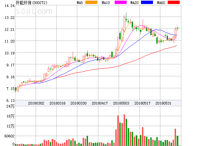Click the 10.19 price axis label

point(10,53)
